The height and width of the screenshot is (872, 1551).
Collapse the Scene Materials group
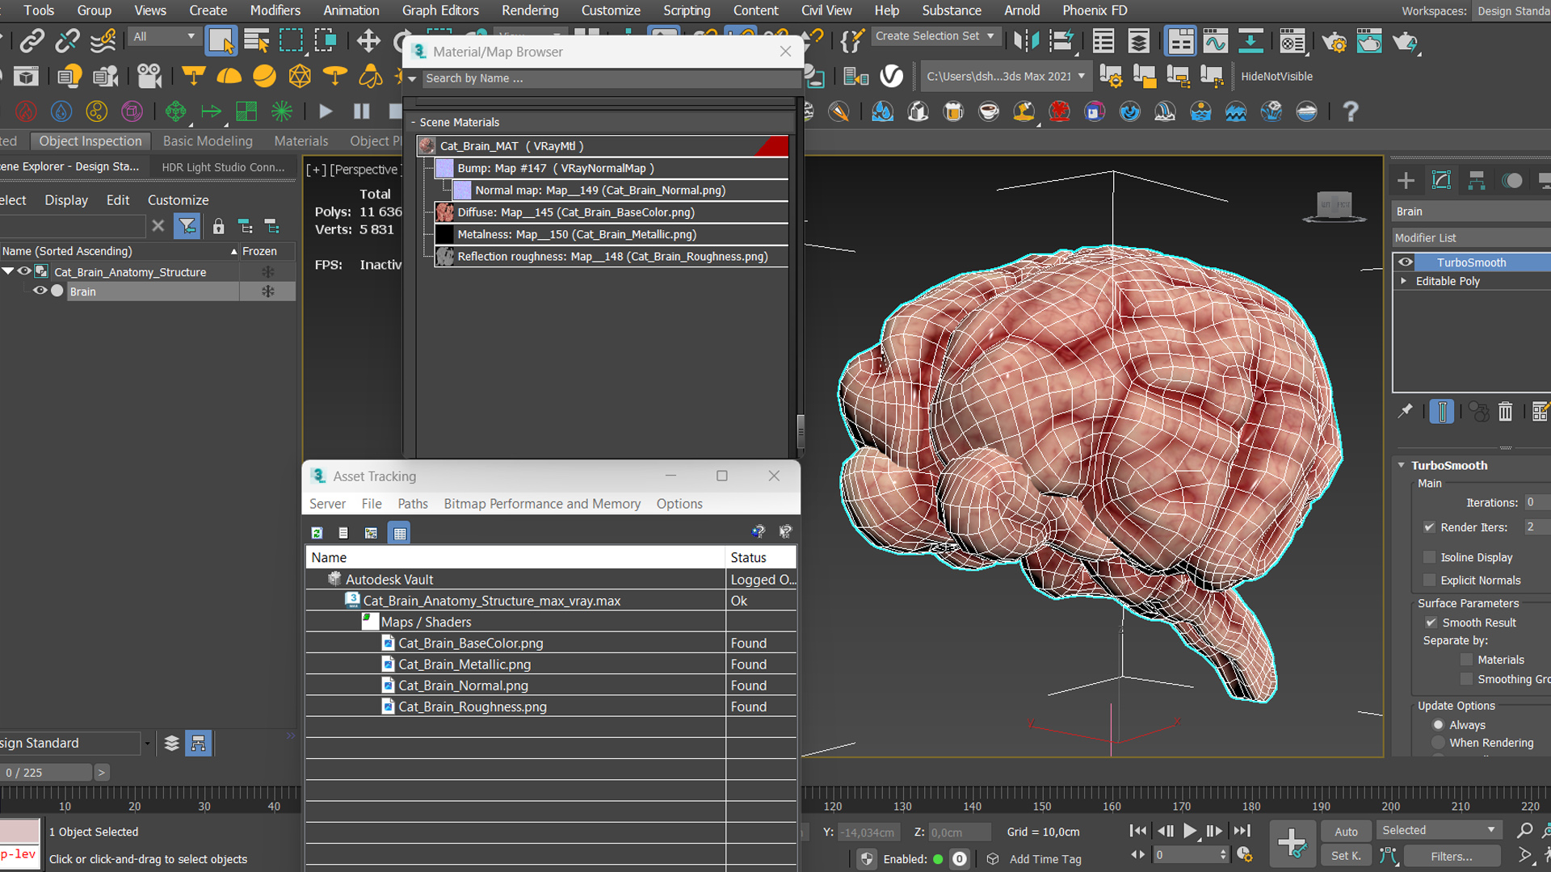pyautogui.click(x=413, y=122)
